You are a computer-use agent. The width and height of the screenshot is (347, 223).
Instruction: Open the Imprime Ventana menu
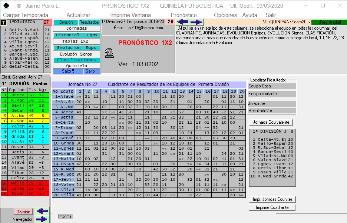[x=130, y=15]
